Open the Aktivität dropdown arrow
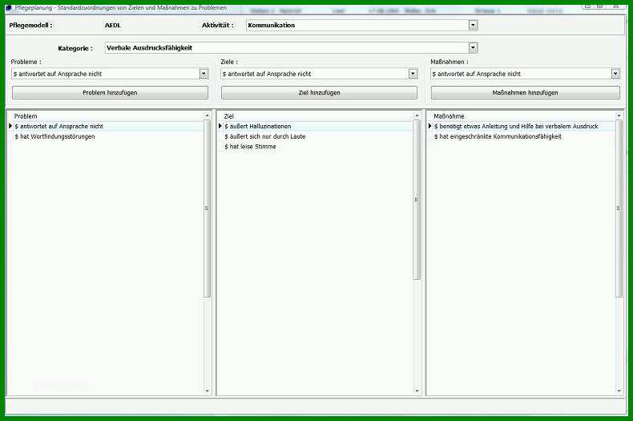The width and height of the screenshot is (633, 421). [x=473, y=26]
